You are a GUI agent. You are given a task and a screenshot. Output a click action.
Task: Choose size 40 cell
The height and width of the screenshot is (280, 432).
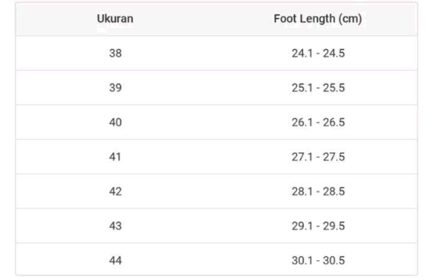[115, 122]
